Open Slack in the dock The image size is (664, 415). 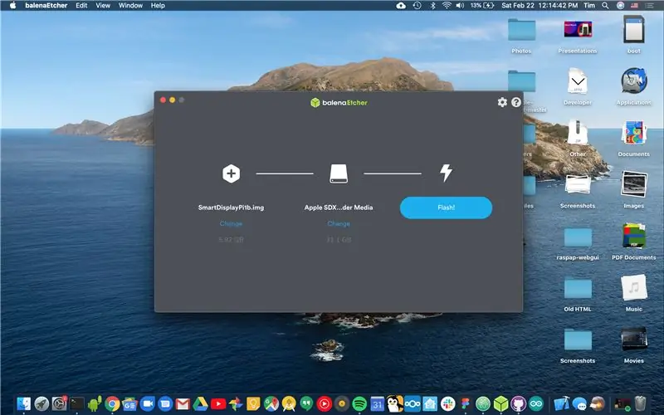[x=447, y=403]
